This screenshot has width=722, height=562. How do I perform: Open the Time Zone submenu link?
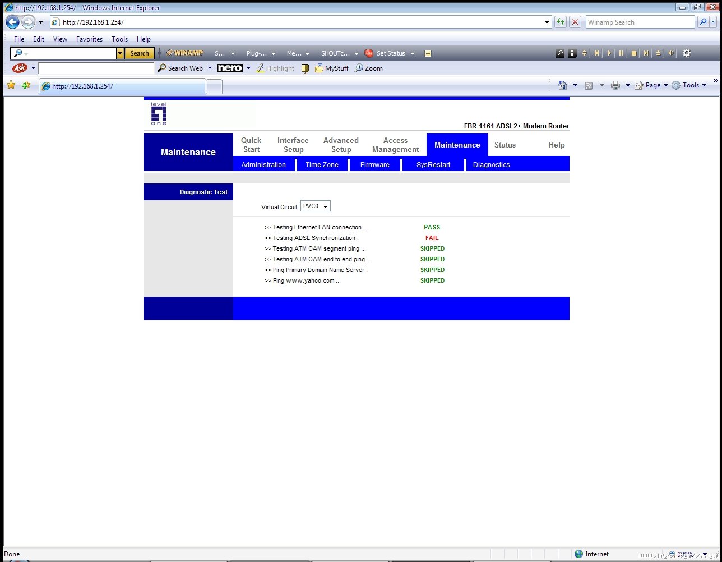pyautogui.click(x=322, y=165)
